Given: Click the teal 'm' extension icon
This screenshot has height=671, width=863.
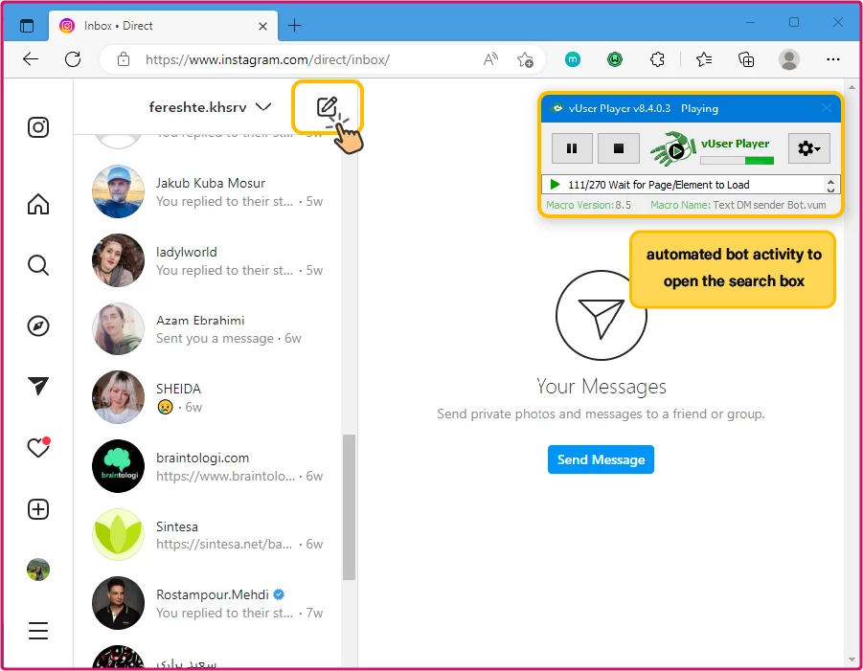Looking at the screenshot, I should [x=573, y=58].
